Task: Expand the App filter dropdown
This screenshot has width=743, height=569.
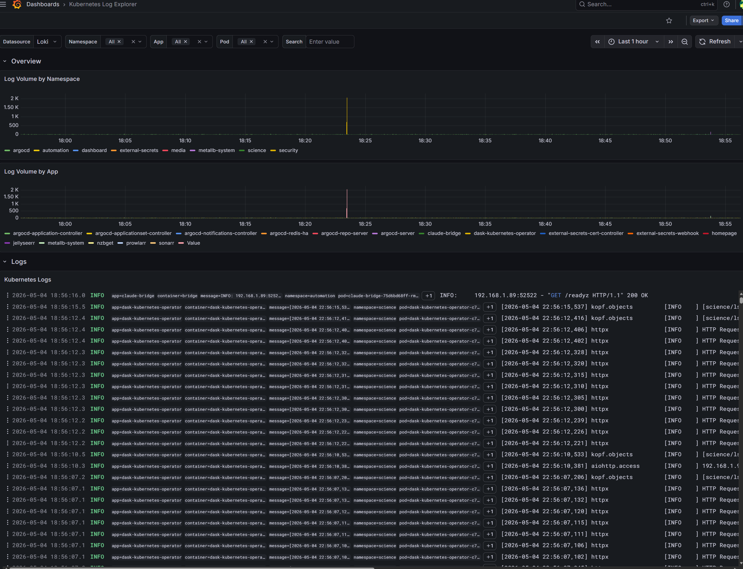Action: click(x=206, y=42)
